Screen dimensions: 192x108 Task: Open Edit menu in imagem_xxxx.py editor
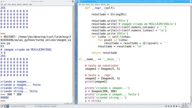(x=83, y=4)
